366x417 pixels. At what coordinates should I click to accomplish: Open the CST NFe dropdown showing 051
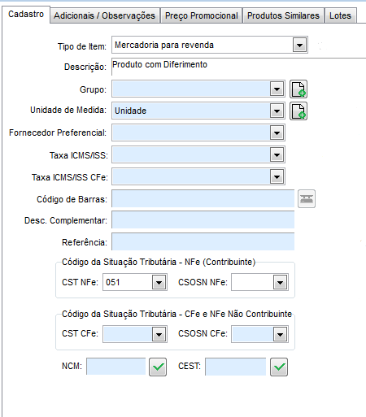[159, 282]
